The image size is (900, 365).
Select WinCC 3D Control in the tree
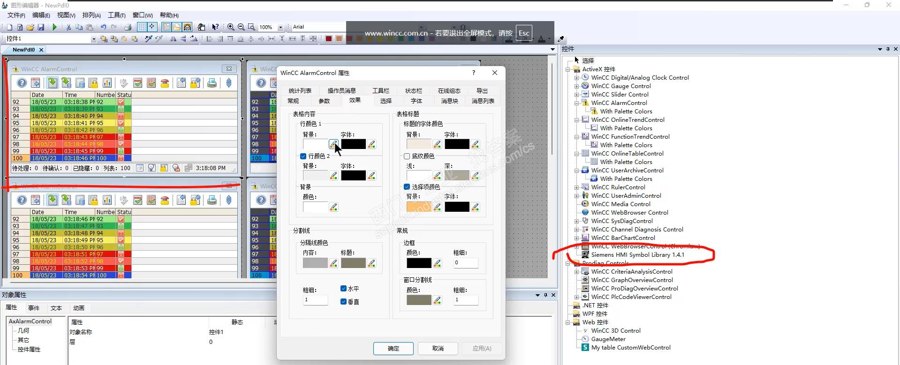tap(616, 331)
